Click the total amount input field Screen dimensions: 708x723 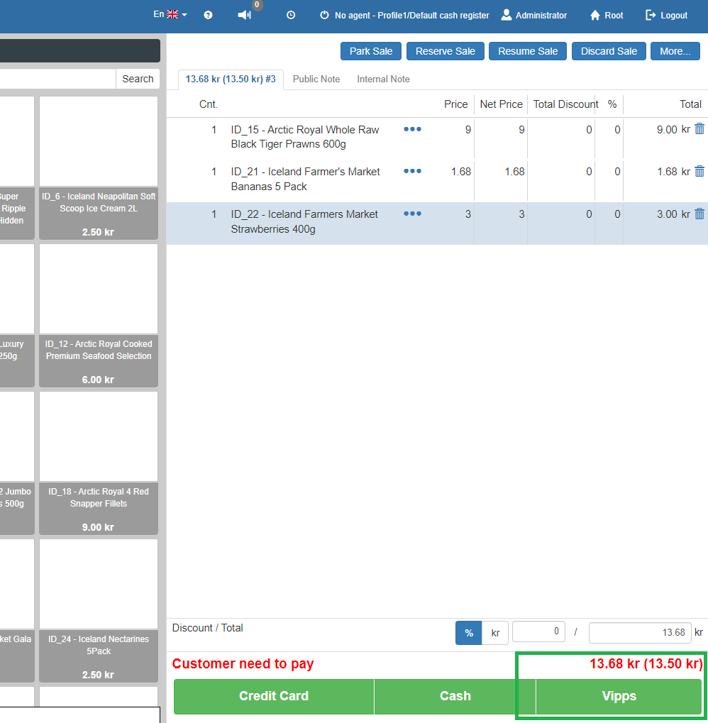[x=640, y=633]
